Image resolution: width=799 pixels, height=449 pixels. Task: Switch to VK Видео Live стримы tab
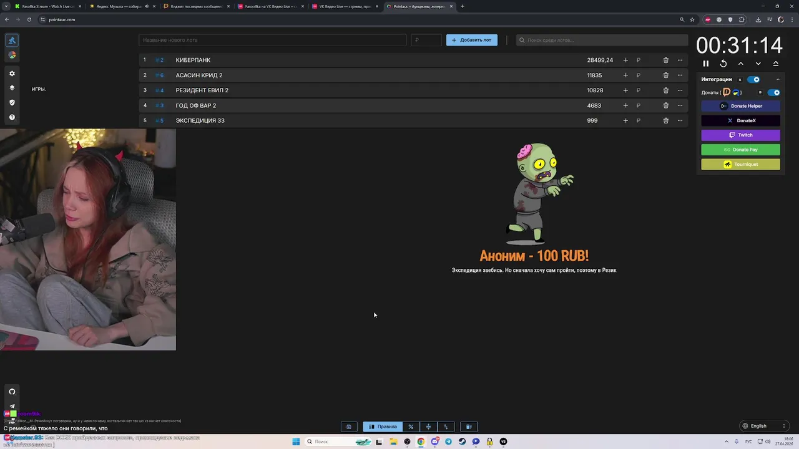point(345,6)
